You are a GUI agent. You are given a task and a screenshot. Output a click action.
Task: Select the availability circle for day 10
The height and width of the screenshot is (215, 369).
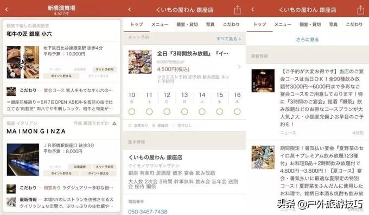coord(132,112)
